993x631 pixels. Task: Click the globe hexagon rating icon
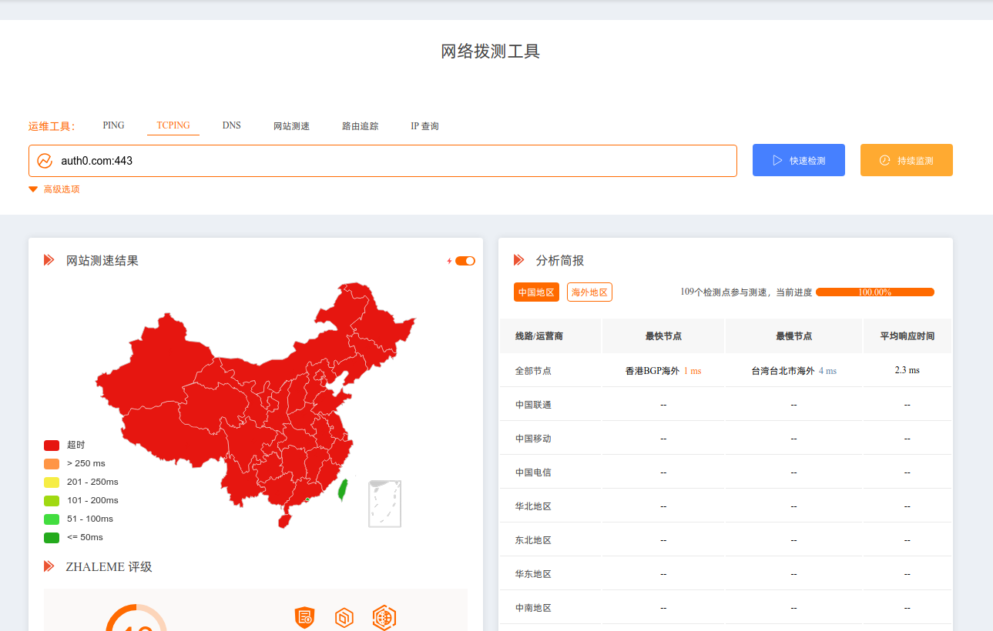[x=384, y=617]
